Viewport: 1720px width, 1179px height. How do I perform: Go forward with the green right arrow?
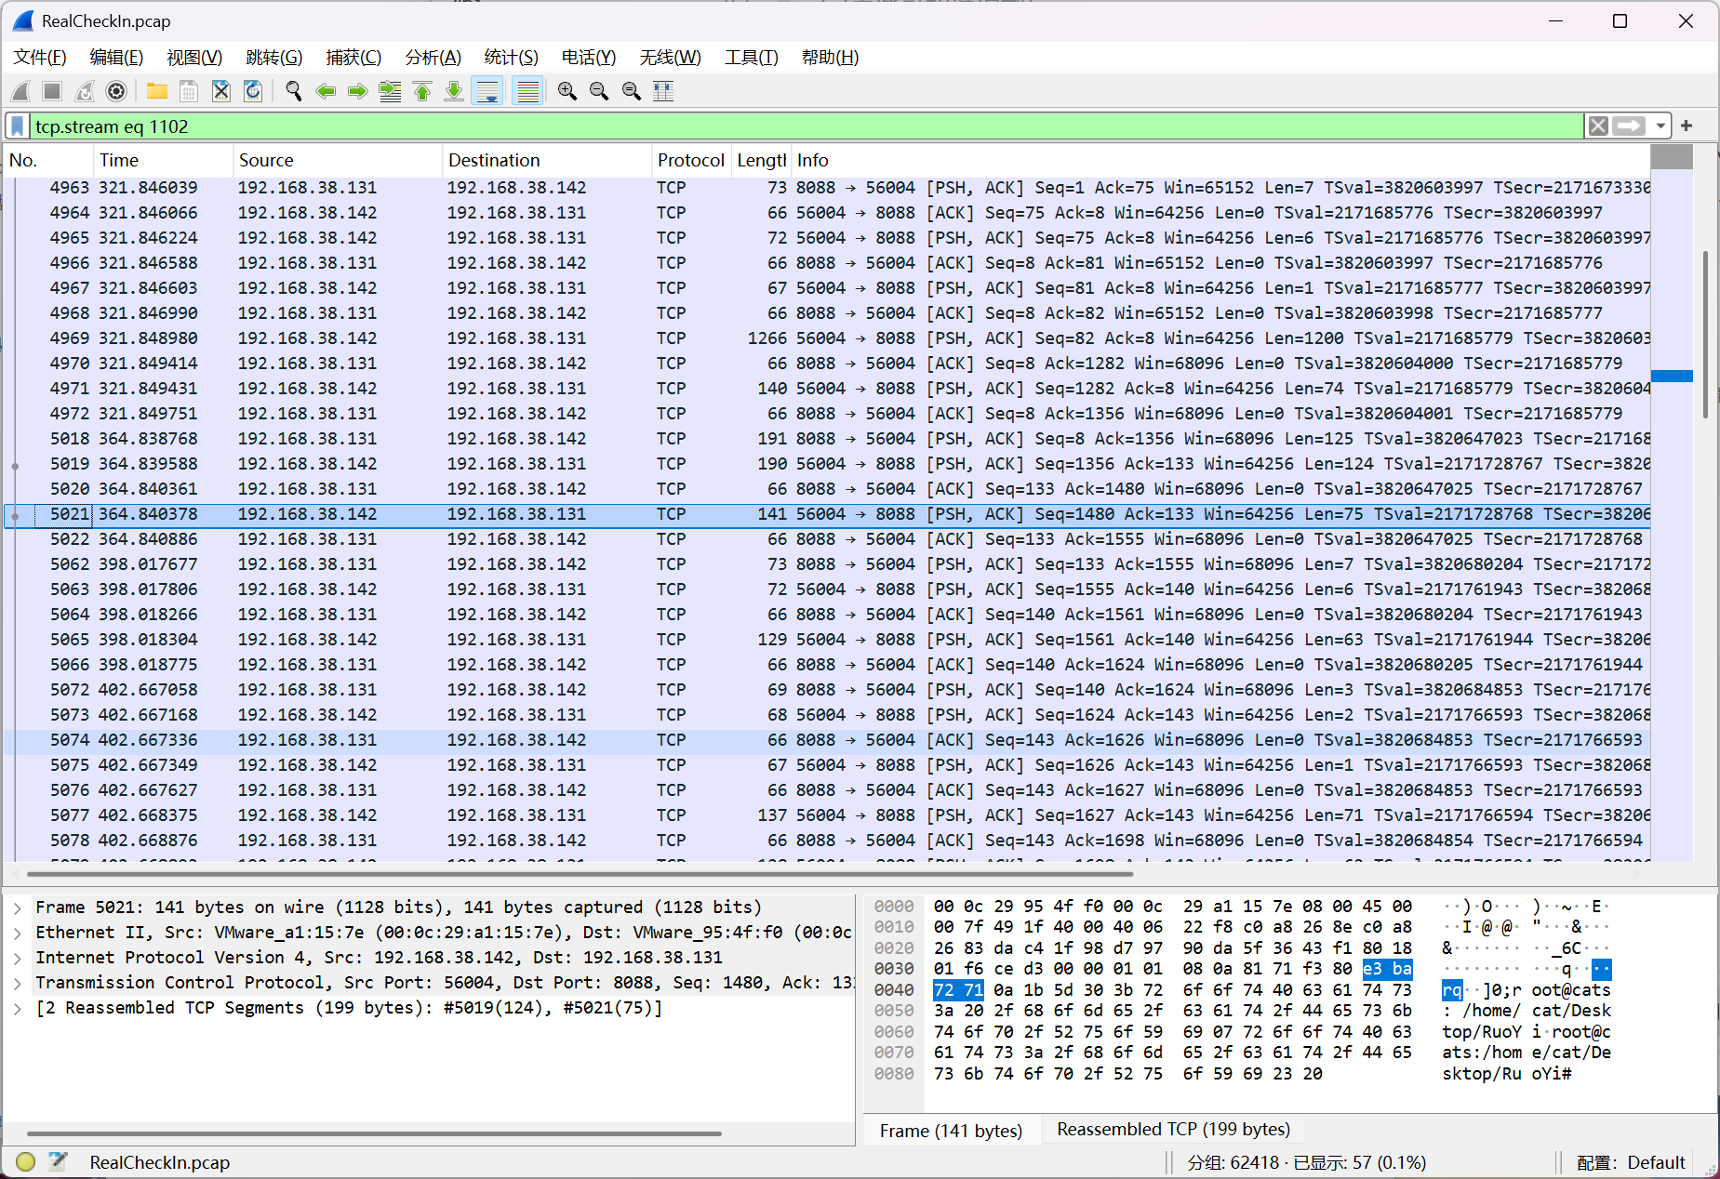(x=358, y=91)
